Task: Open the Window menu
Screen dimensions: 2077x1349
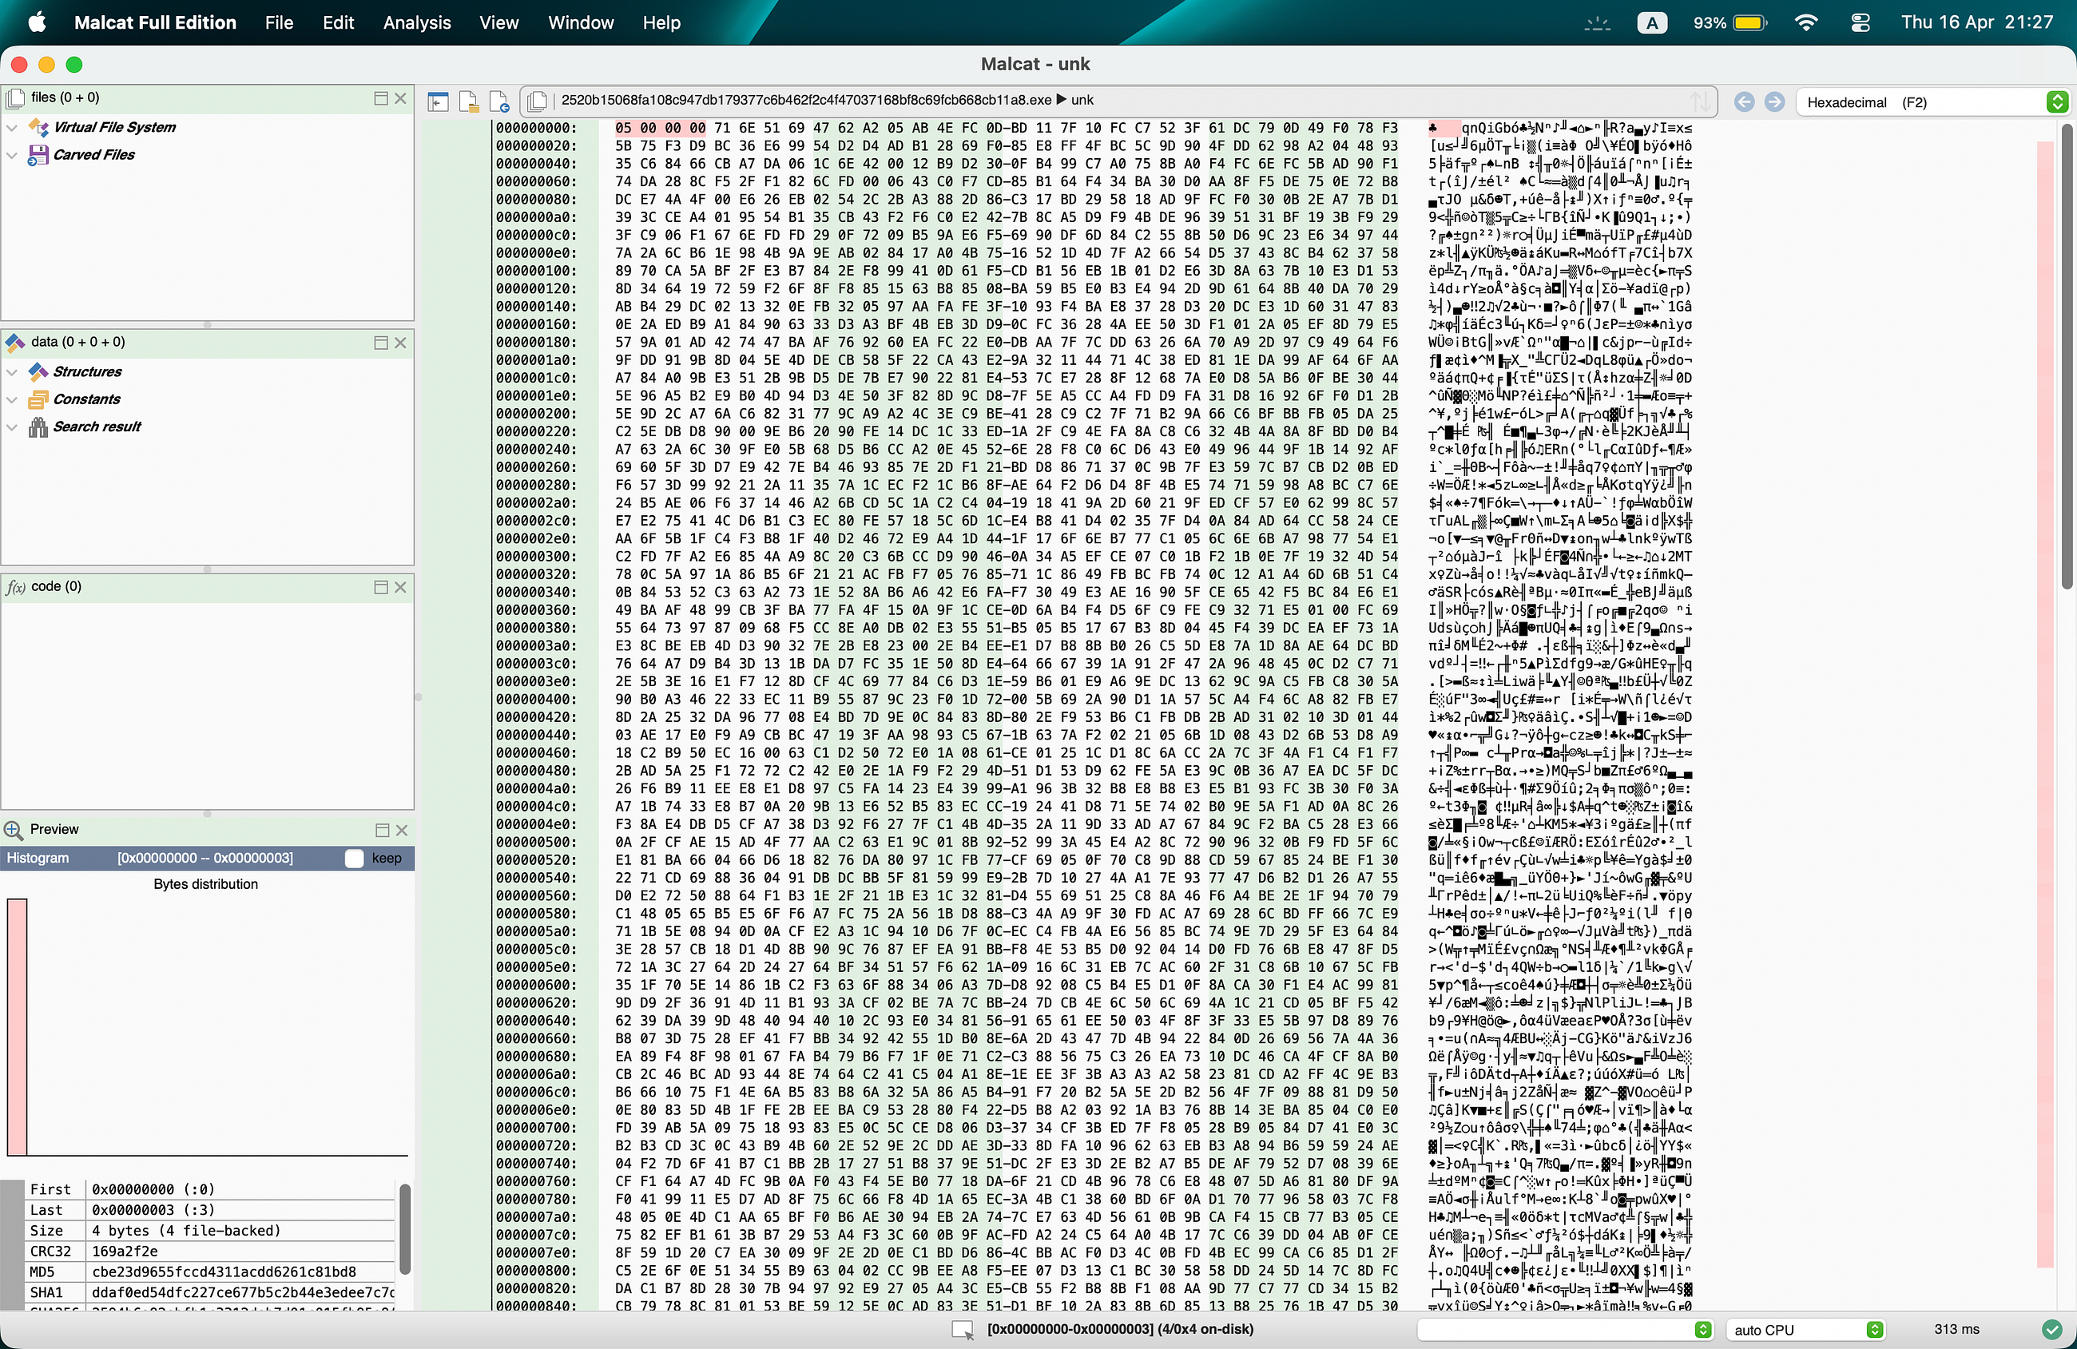Action: click(x=580, y=22)
